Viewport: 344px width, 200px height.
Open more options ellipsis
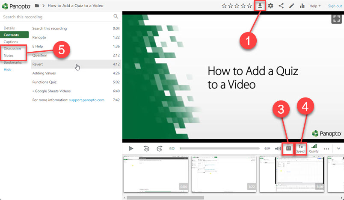click(x=326, y=149)
